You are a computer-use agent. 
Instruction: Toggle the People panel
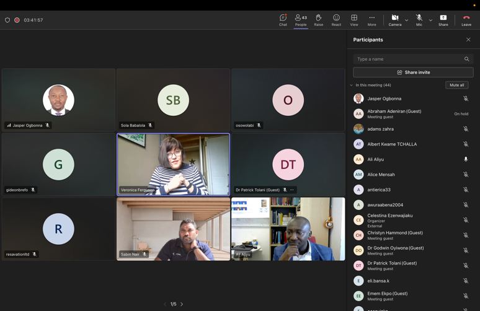[301, 20]
